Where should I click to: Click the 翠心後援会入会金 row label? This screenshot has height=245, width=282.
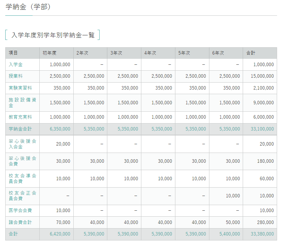click(22, 144)
